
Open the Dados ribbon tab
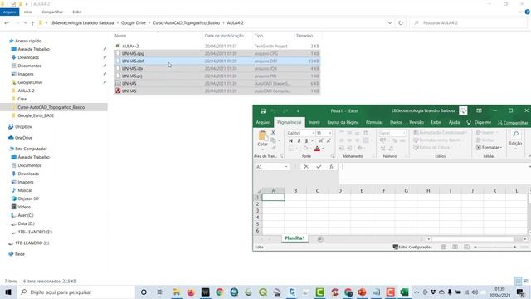(x=396, y=122)
